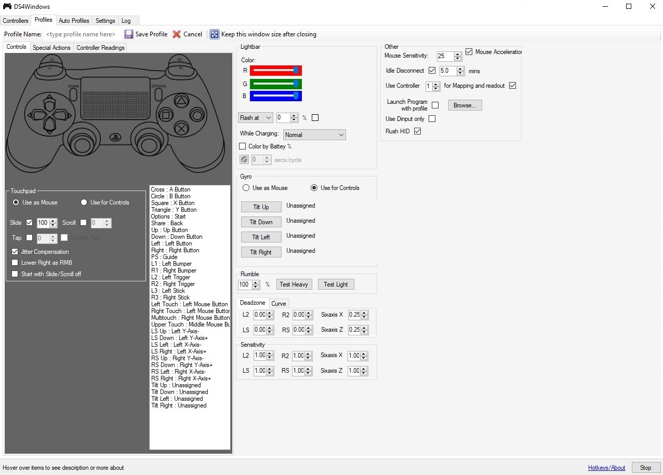Increase the Mouse Sensitivity spinner value
Image resolution: width=663 pixels, height=475 pixels.
[458, 54]
